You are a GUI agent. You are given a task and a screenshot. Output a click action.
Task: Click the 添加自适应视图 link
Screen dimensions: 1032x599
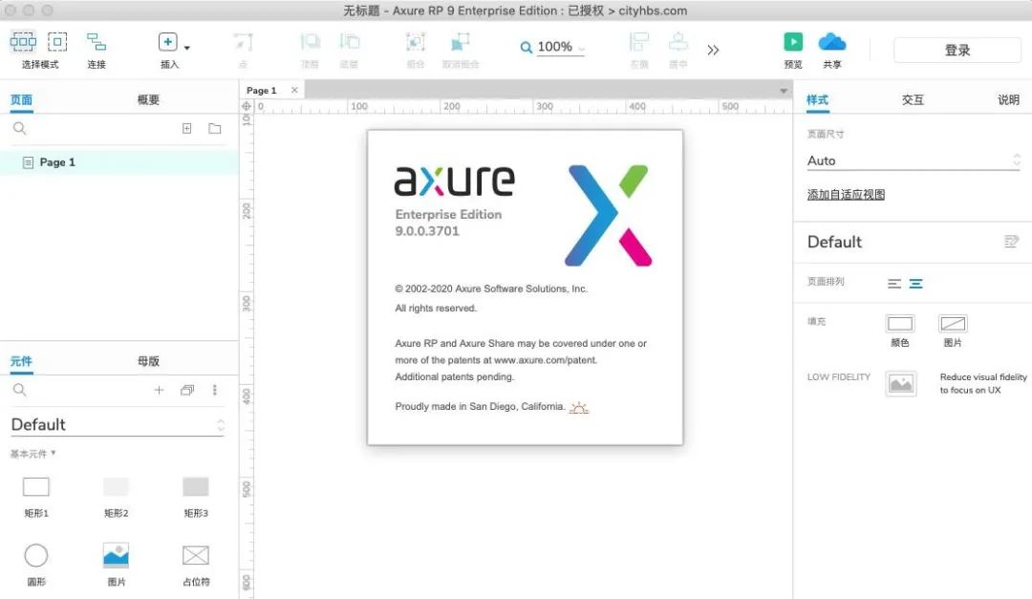[x=846, y=195]
